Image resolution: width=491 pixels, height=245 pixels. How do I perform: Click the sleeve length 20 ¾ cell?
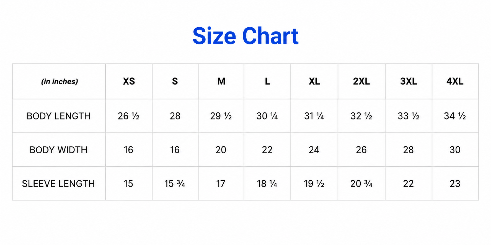[361, 184]
